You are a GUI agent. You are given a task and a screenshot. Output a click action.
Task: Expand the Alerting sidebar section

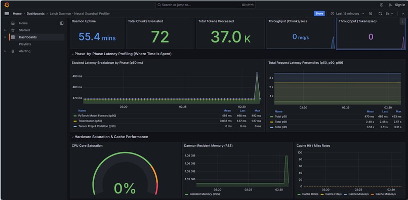click(5, 51)
